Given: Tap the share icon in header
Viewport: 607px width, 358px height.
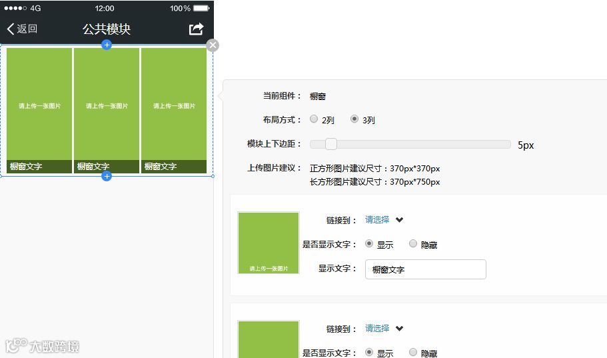Looking at the screenshot, I should [197, 29].
